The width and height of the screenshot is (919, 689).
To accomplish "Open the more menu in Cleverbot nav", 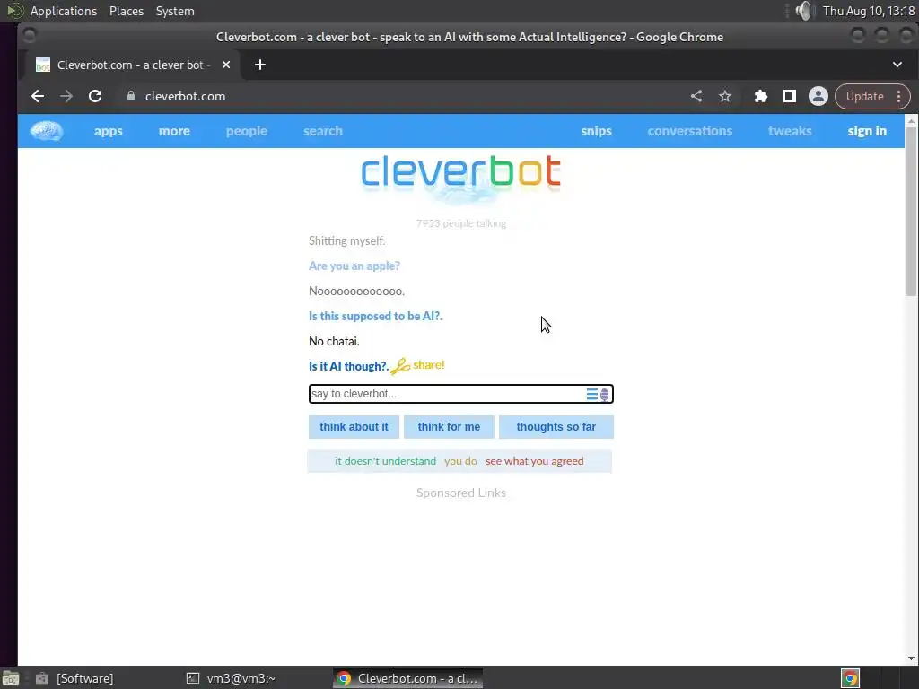I will (174, 131).
